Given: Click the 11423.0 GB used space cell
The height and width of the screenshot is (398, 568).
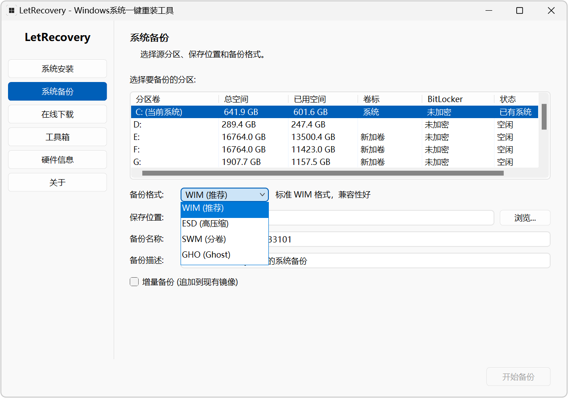Looking at the screenshot, I should click(x=313, y=149).
